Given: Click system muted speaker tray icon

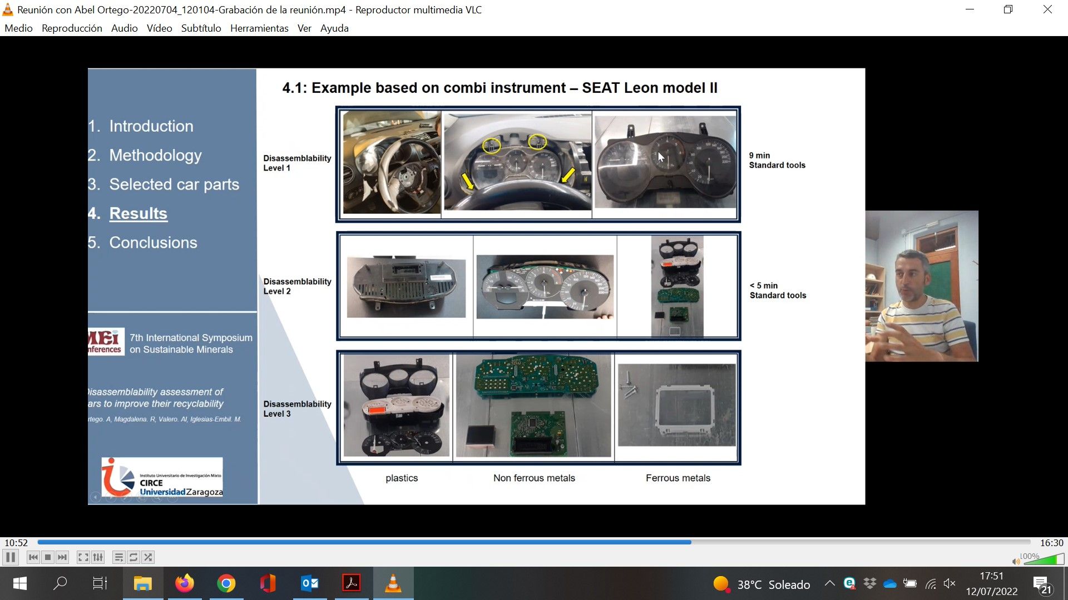Looking at the screenshot, I should [x=950, y=584].
